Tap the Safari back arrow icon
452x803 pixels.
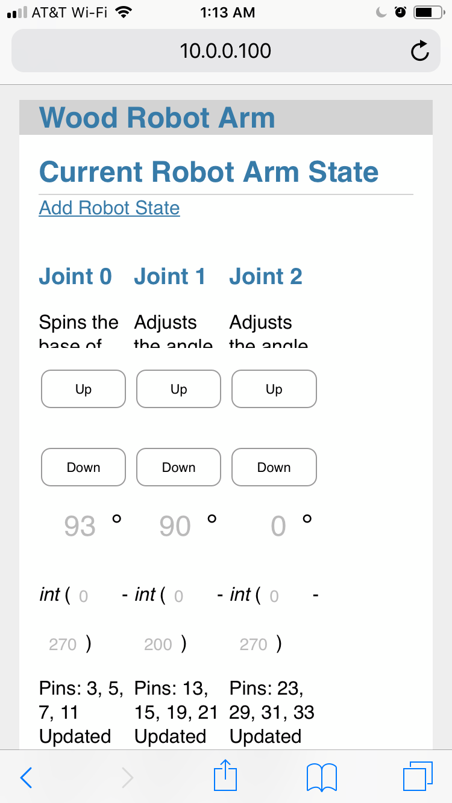coord(26,777)
